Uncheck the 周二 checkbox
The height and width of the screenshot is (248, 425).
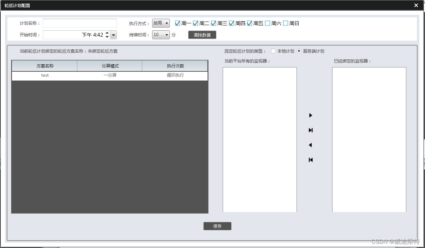196,23
